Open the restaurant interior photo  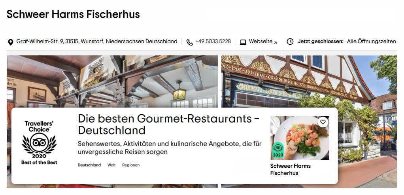(x=112, y=81)
